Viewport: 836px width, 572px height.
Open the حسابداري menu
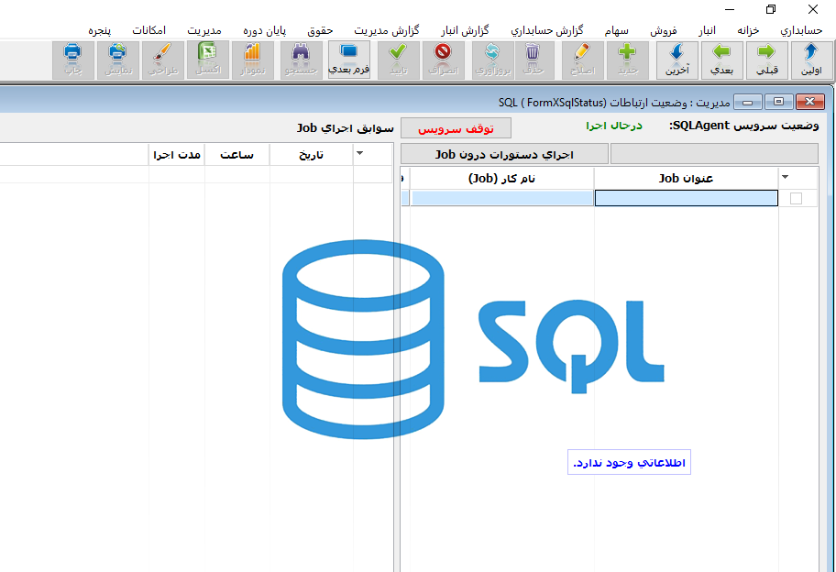(x=801, y=30)
